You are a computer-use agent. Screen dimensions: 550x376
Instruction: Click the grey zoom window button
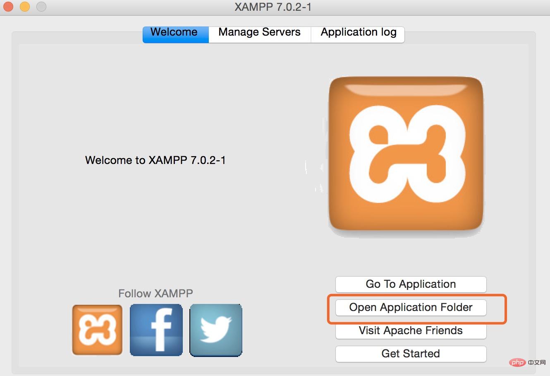click(x=41, y=7)
